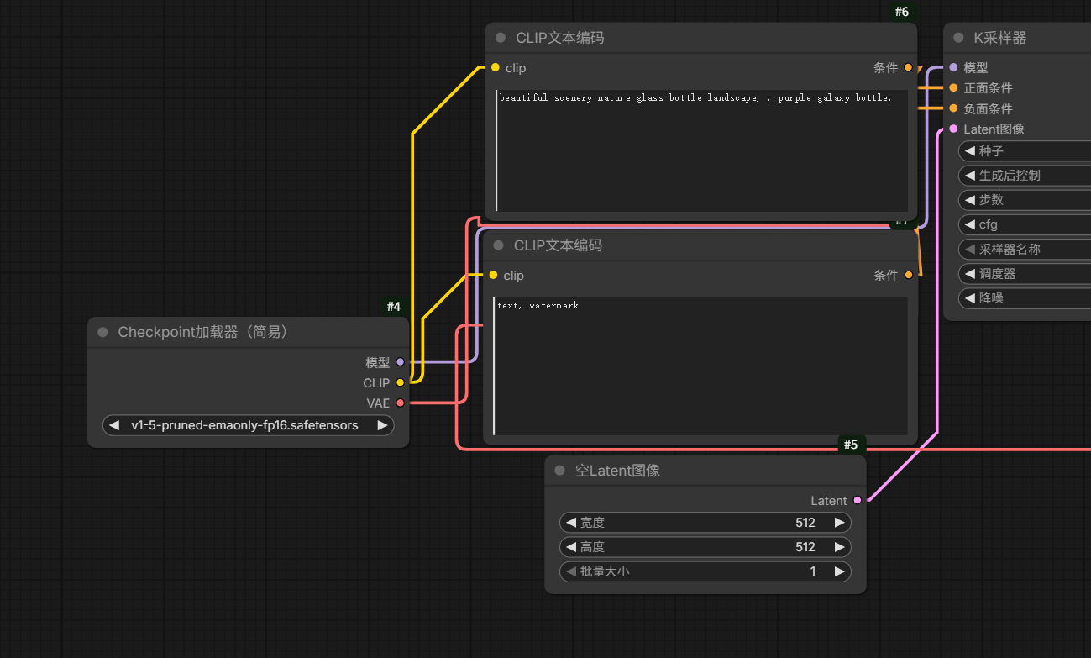This screenshot has height=658, width=1091.
Task: Increase 批量大小 using its right arrow
Action: 839,571
